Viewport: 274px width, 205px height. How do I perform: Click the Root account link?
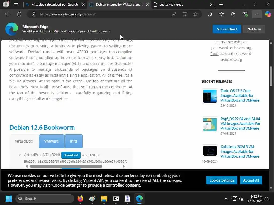coord(214,54)
